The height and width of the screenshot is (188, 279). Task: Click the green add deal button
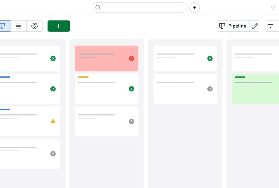(x=59, y=26)
